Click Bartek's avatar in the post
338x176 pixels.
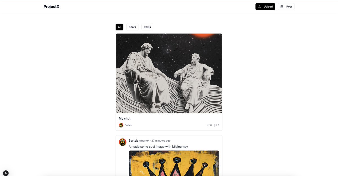[123, 142]
